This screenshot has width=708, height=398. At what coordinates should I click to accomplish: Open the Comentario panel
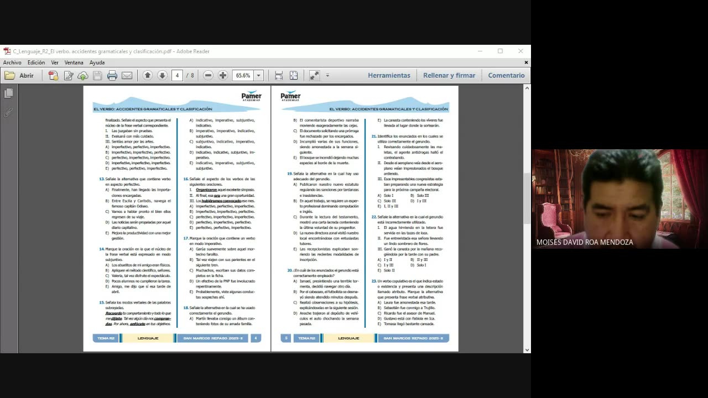click(x=506, y=76)
